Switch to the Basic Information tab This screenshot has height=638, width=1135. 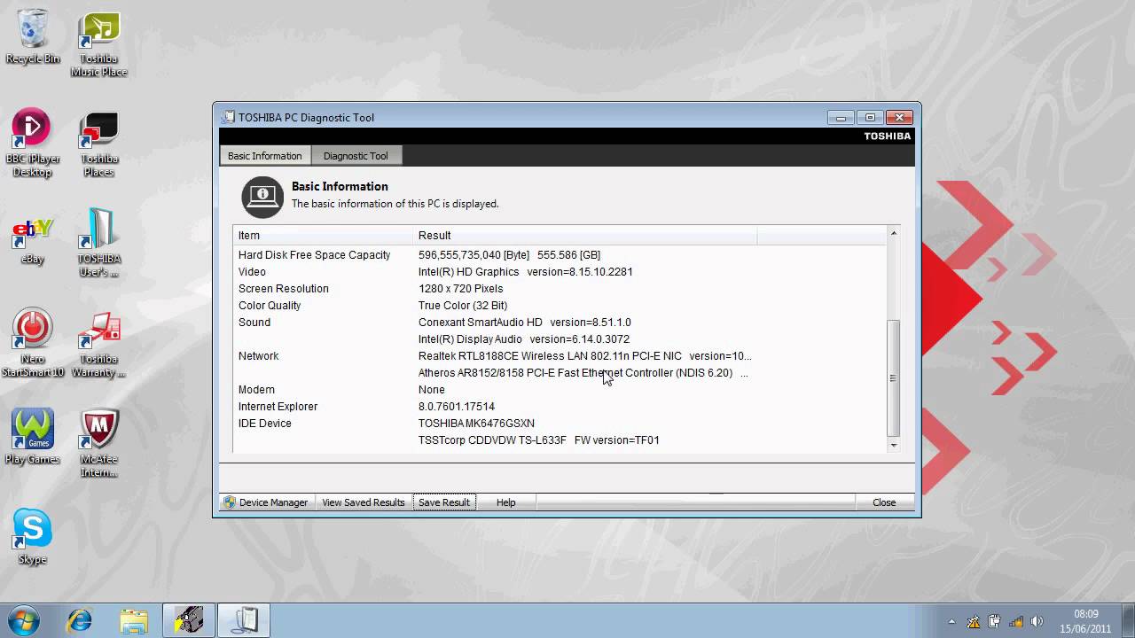click(265, 155)
